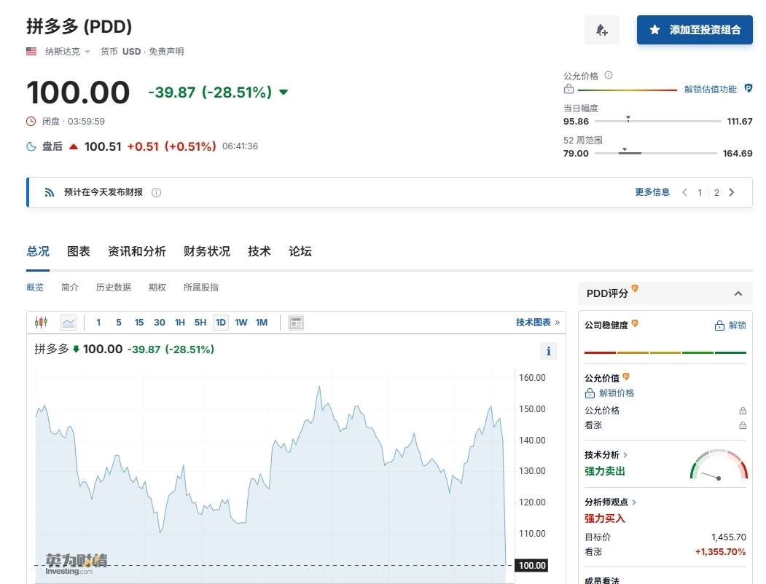Open the 免责声明 disclaimer link

(x=166, y=51)
